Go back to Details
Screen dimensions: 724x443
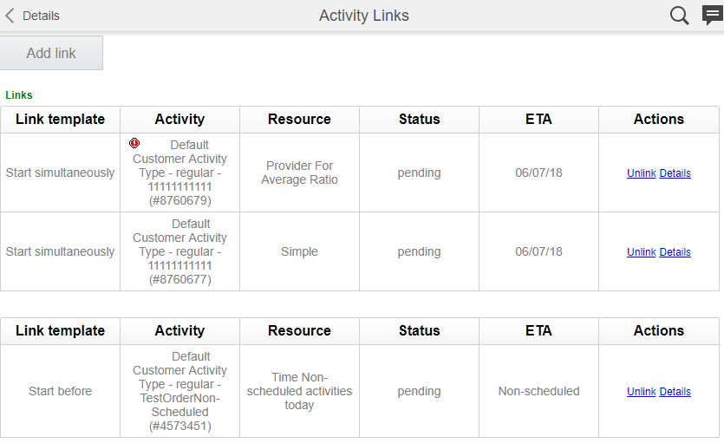41,16
